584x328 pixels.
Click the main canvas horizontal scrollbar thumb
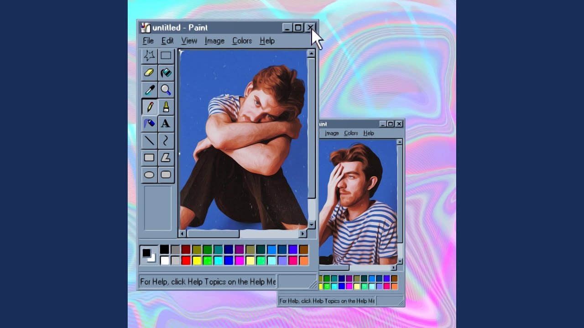coord(213,234)
